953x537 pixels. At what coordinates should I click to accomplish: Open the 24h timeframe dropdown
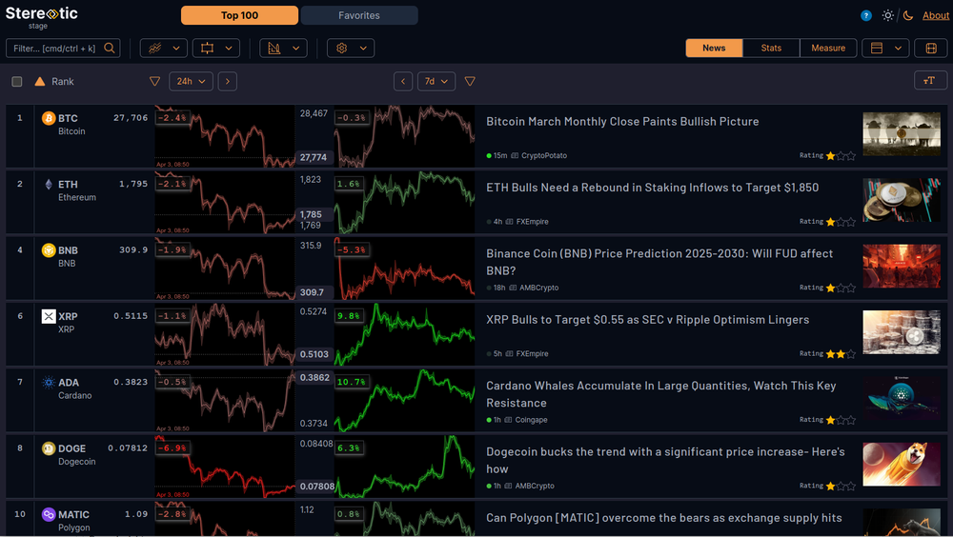pos(191,81)
